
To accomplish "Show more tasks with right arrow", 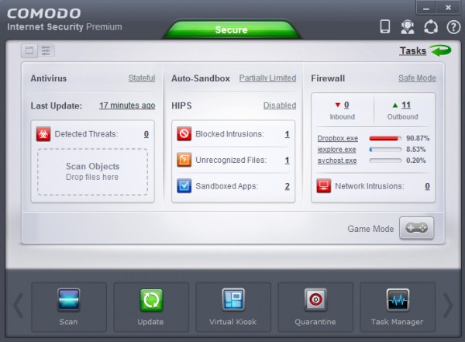I will click(x=448, y=306).
